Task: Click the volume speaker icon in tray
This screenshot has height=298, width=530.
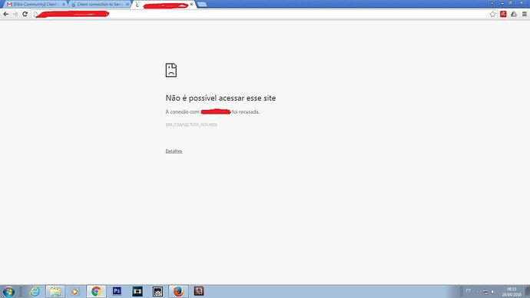Action: point(493,292)
